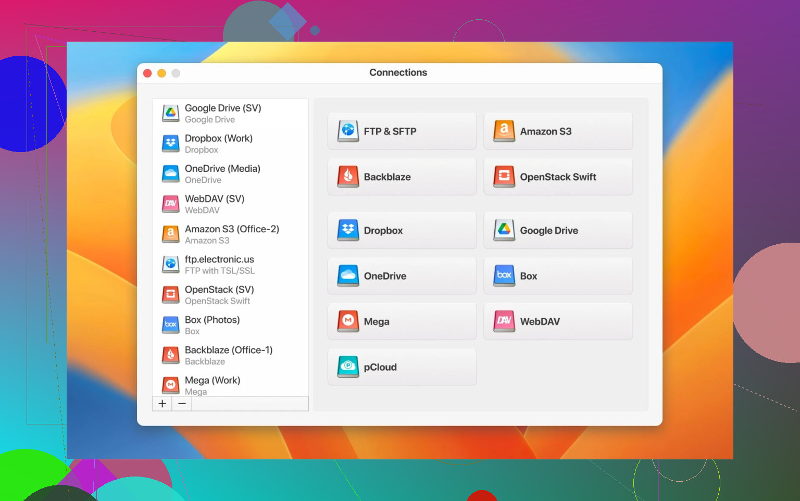Remove connection using the minus button
Viewport: 800px width, 501px height.
[182, 404]
